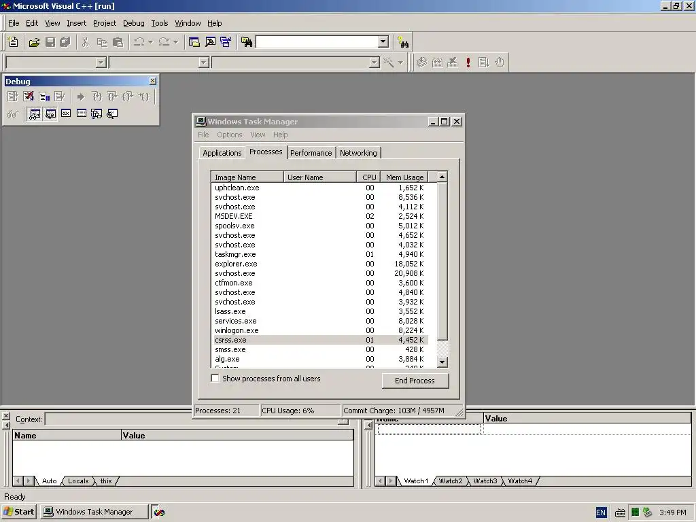The height and width of the screenshot is (522, 696).
Task: Open the WizardBar class combo dropdown
Action: (x=101, y=63)
